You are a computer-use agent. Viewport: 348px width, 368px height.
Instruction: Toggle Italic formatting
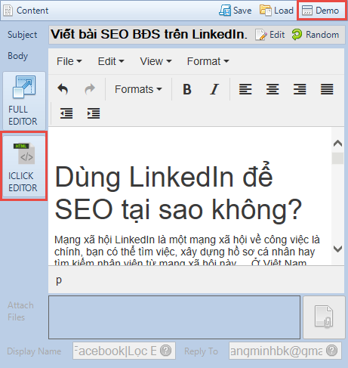coord(214,89)
